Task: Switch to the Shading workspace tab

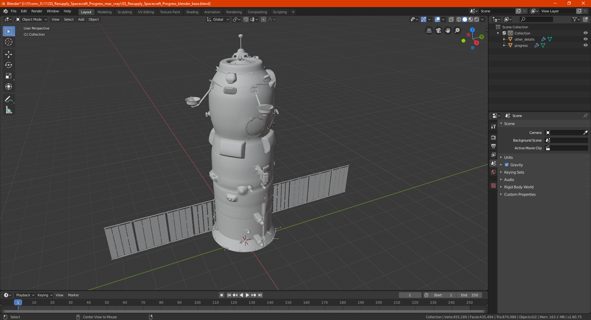Action: click(x=192, y=12)
